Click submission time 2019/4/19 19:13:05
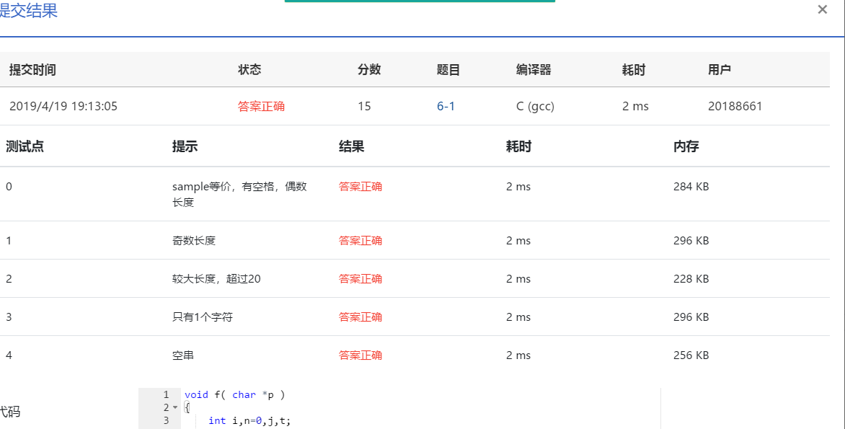845x429 pixels. pyautogui.click(x=63, y=106)
